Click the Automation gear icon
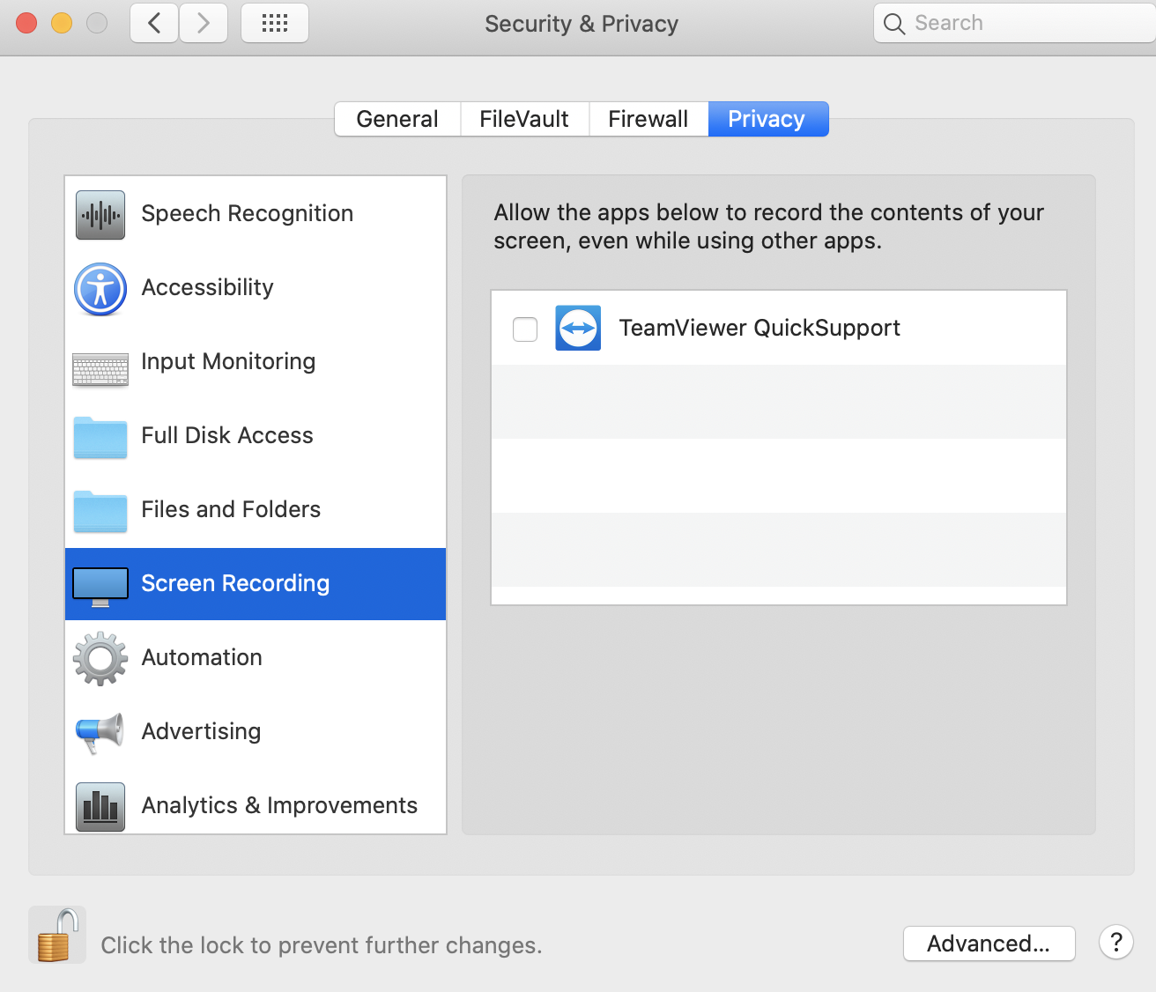This screenshot has height=992, width=1156. click(x=100, y=658)
